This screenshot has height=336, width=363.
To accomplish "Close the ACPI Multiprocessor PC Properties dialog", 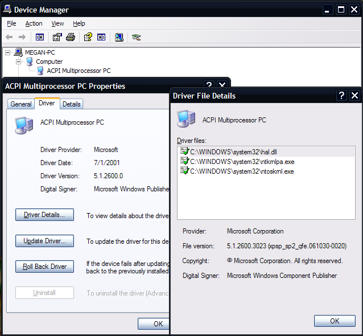I will 222,84.
